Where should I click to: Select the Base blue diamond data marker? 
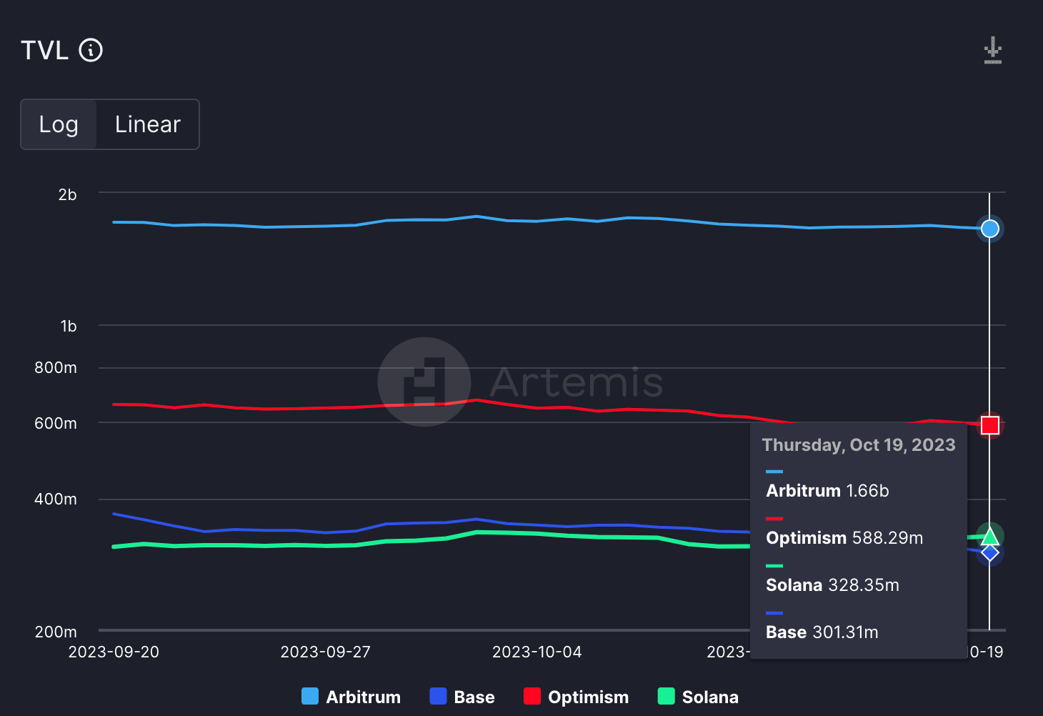coord(989,552)
